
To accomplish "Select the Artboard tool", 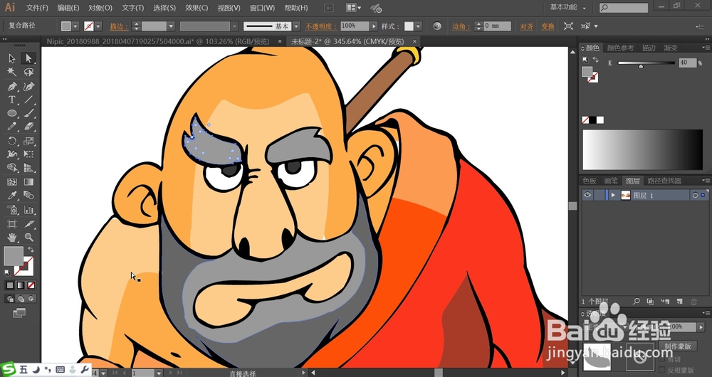I will [x=12, y=223].
